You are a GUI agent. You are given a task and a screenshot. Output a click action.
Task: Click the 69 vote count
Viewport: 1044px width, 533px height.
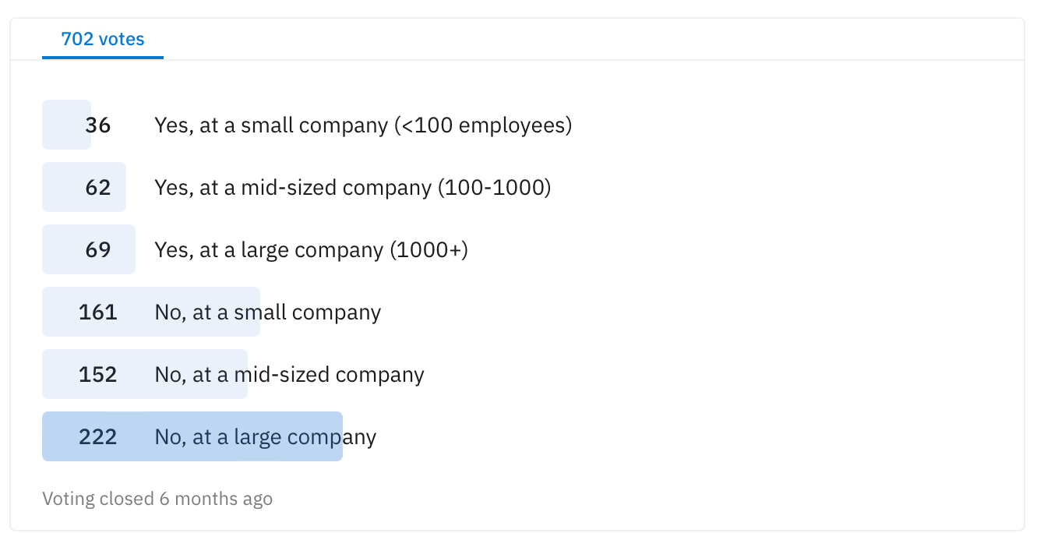[98, 249]
